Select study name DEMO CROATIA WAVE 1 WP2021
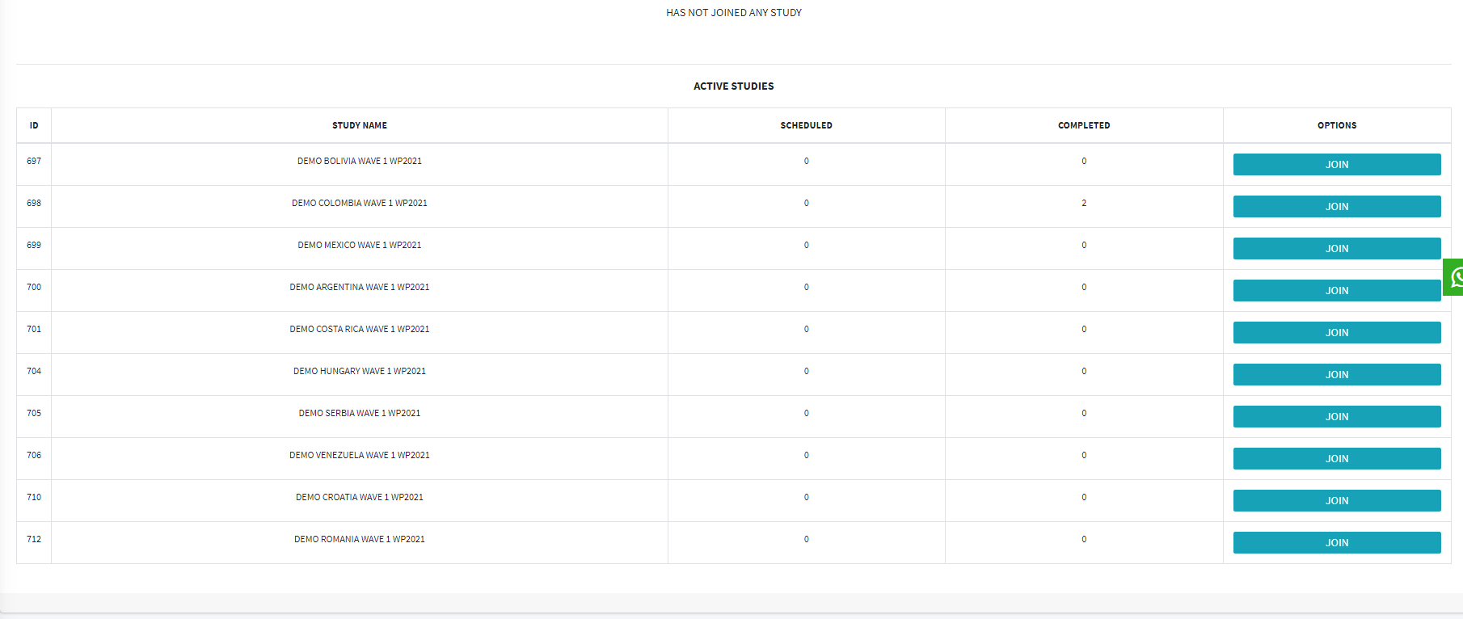The width and height of the screenshot is (1463, 619). [x=360, y=497]
